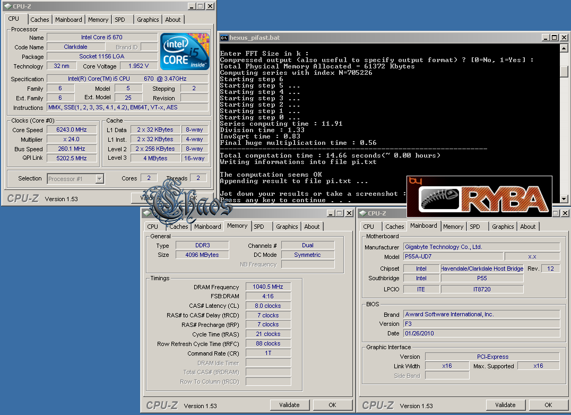Click the hexus_pifast.bat console title bar icon

224,38
